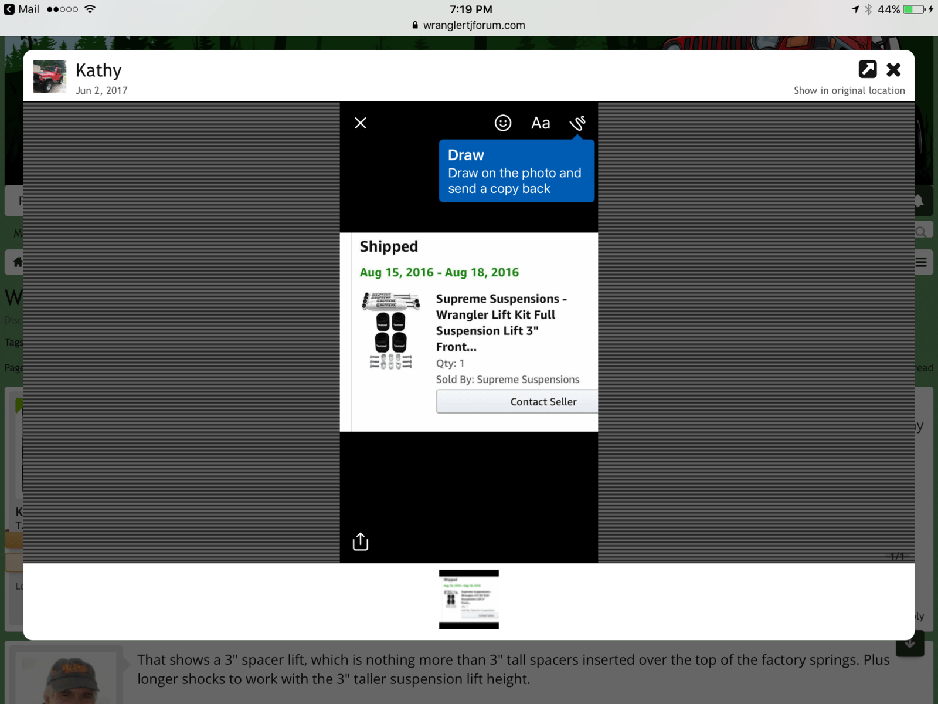Select the Draw scribble tool icon

pos(577,123)
